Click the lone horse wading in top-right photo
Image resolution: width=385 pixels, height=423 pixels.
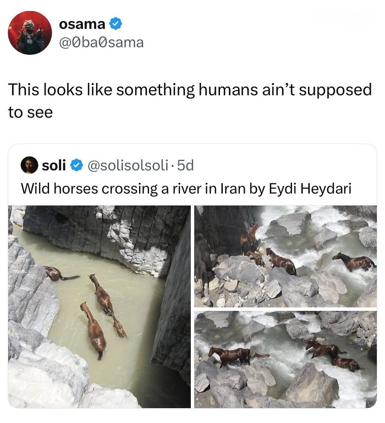(x=355, y=261)
